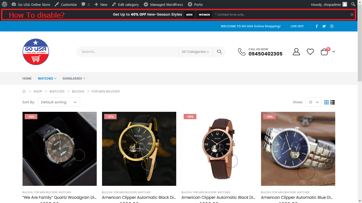
Task: Go to WATCHES breadcrumb link
Action: pos(57,91)
